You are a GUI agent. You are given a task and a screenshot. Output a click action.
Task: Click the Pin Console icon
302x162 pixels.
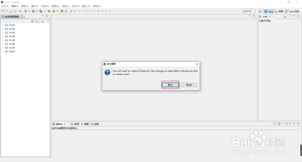tap(275, 124)
